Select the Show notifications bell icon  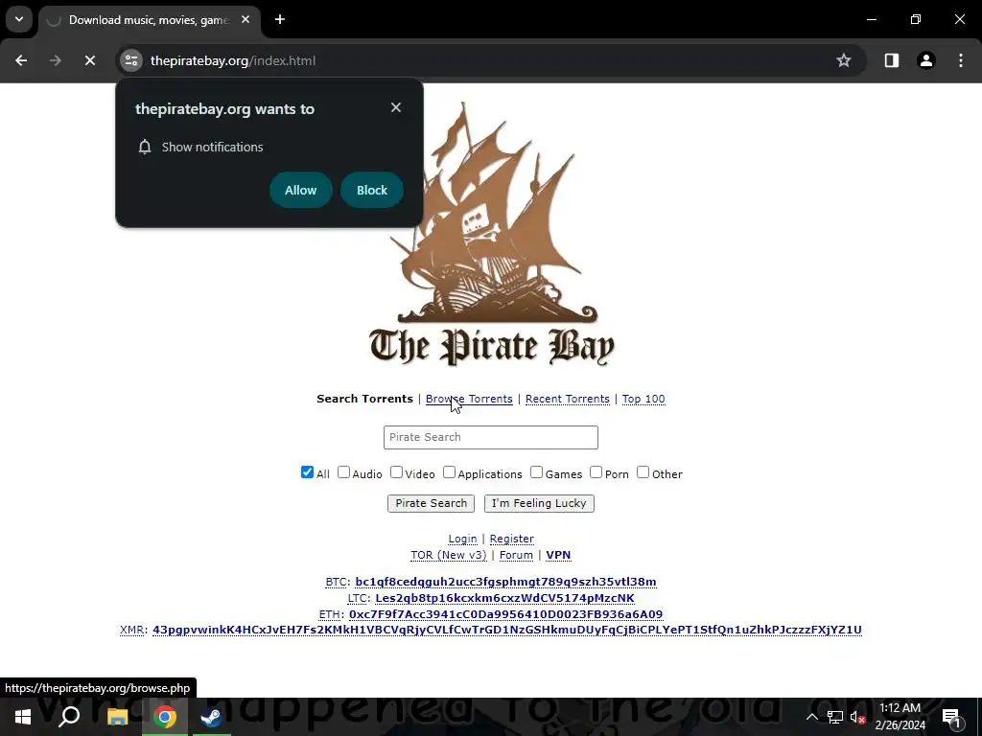point(145,147)
